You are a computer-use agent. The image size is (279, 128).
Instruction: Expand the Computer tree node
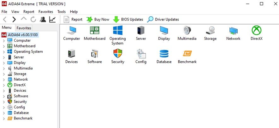pos(4,41)
